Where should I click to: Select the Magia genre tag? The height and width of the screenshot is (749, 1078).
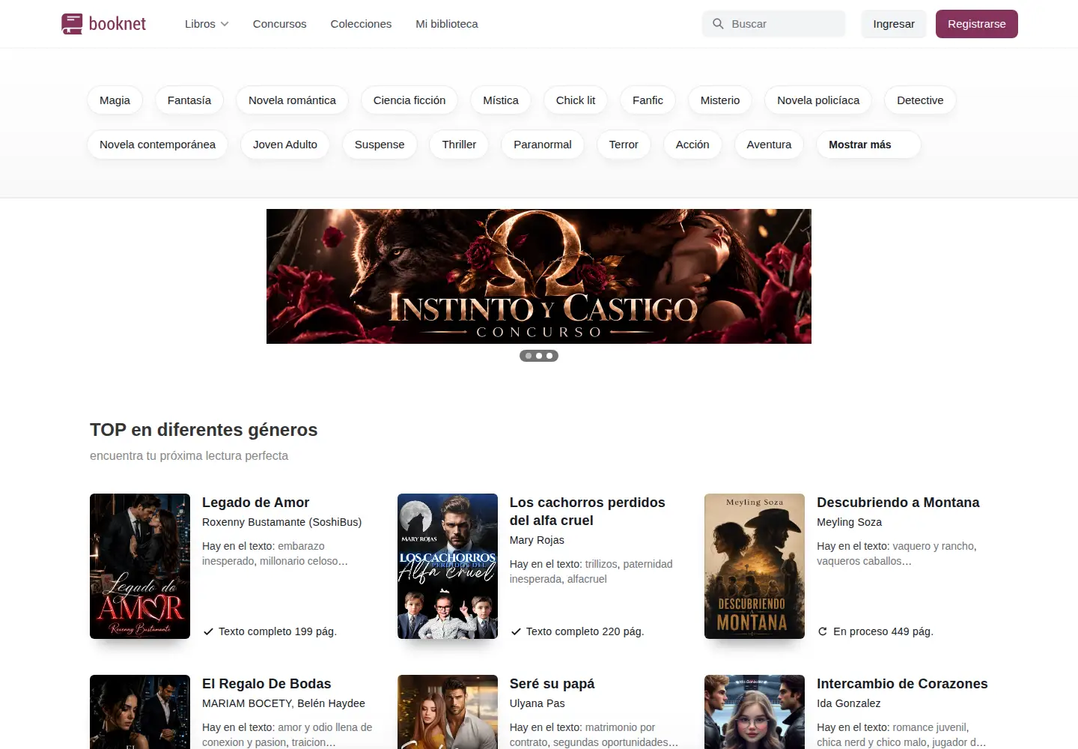115,100
